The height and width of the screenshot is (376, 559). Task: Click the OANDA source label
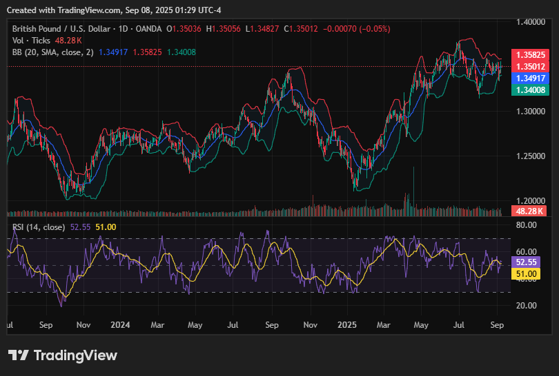tap(148, 29)
